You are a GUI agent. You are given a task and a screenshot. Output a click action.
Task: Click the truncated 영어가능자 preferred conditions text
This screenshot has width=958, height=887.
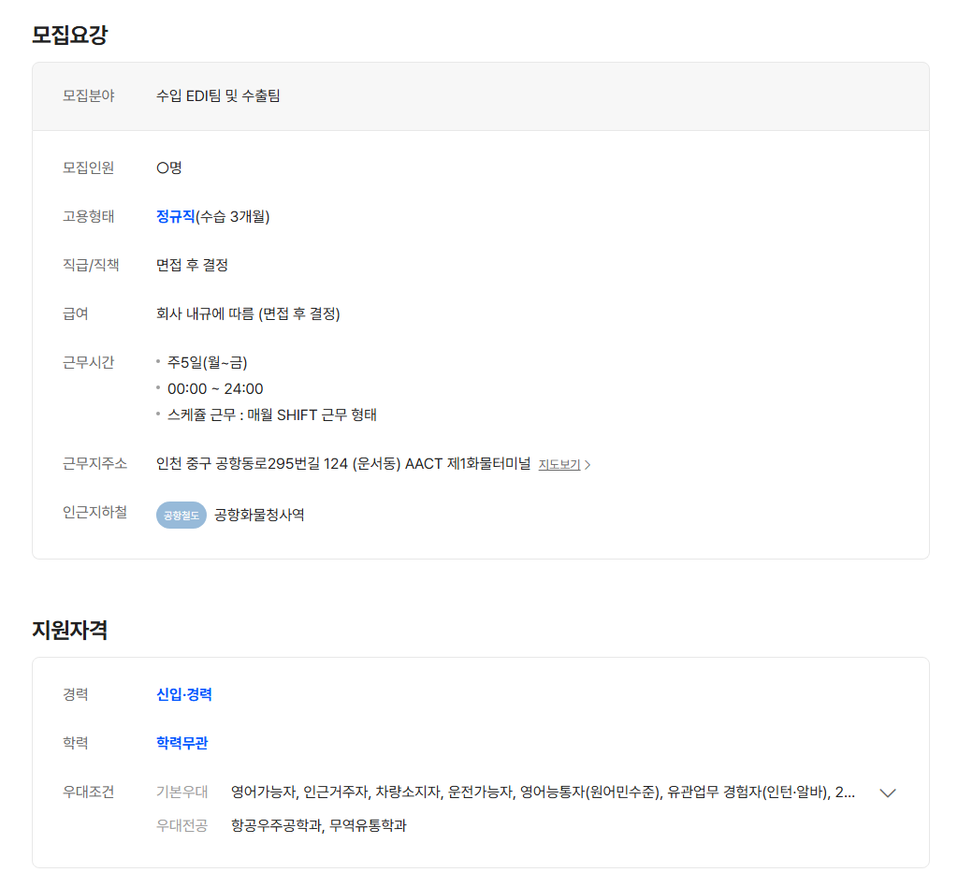[x=543, y=792]
